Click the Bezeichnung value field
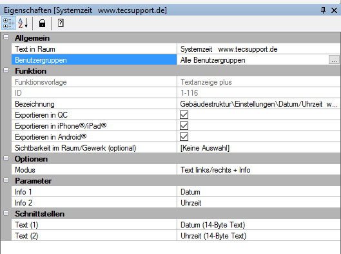This screenshot has height=254, width=341. (258, 104)
